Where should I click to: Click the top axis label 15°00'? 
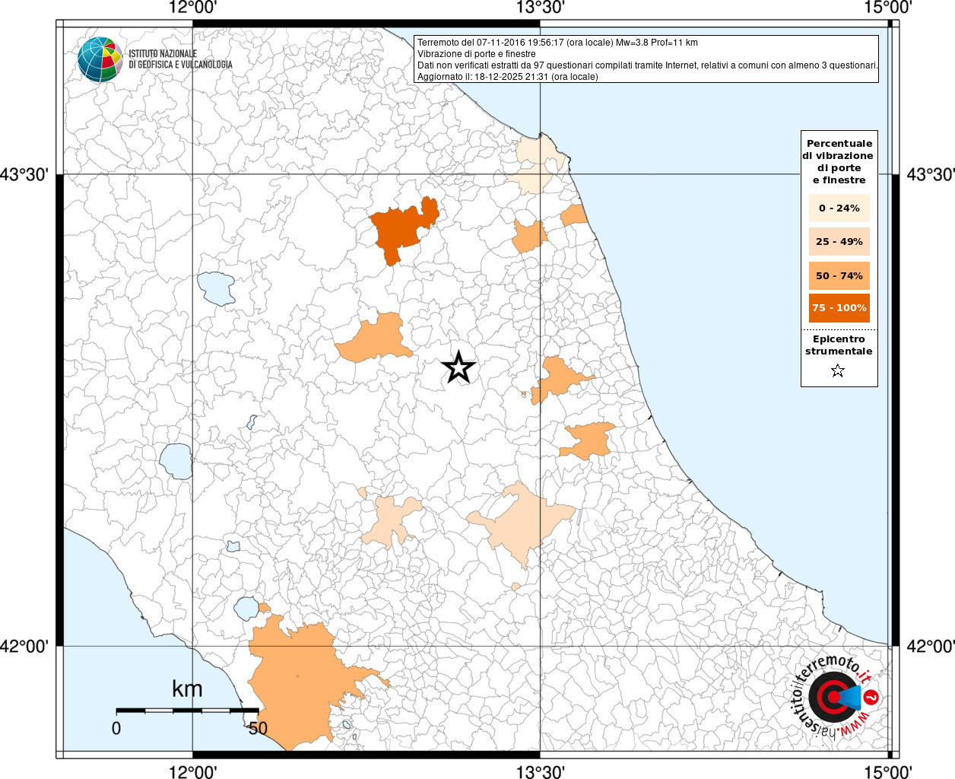[888, 8]
